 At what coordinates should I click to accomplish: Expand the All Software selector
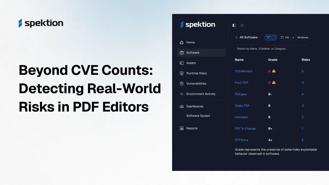[x=246, y=37]
